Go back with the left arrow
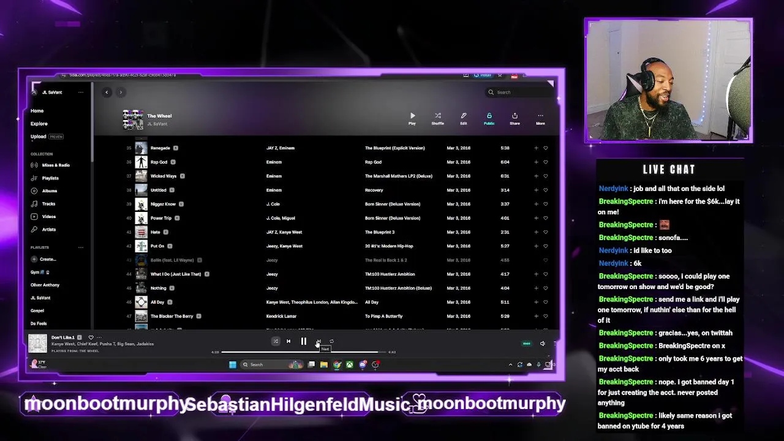Image resolution: width=784 pixels, height=441 pixels. coord(107,92)
